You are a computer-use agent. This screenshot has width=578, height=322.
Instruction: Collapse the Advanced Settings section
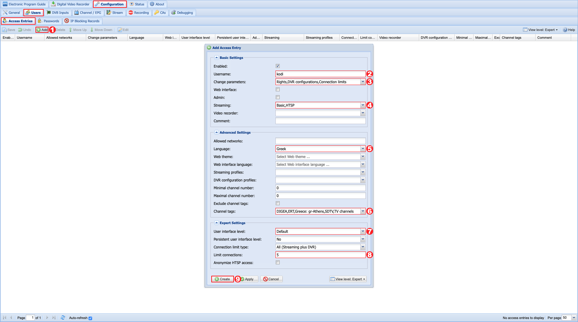coord(216,132)
